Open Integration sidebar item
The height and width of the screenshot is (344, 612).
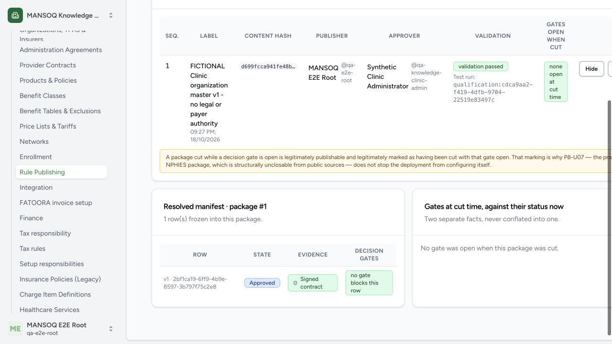click(x=36, y=187)
